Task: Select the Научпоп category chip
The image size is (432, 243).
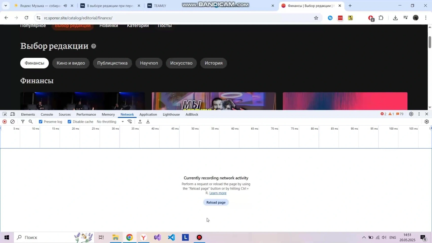Action: [x=149, y=63]
